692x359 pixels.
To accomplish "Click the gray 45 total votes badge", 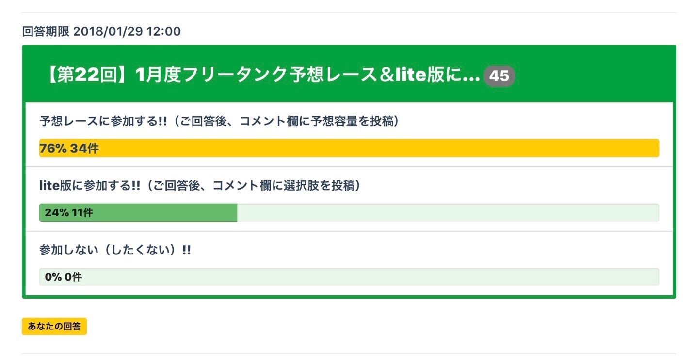I will (x=499, y=76).
